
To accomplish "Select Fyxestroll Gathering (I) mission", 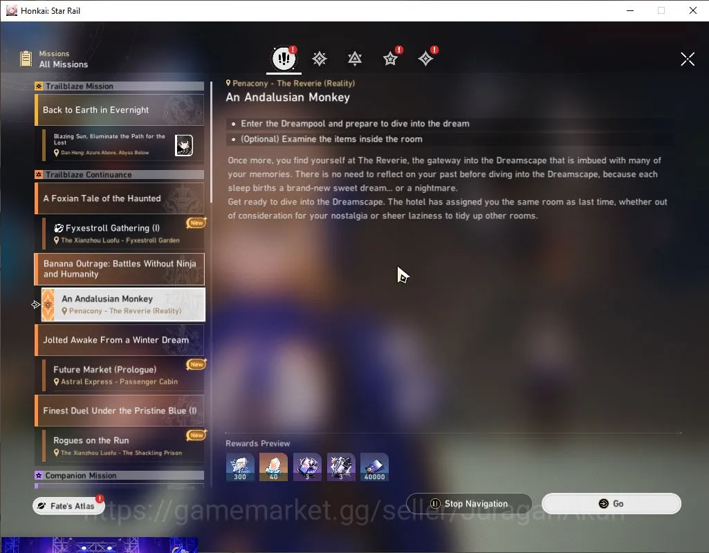I will click(123, 234).
